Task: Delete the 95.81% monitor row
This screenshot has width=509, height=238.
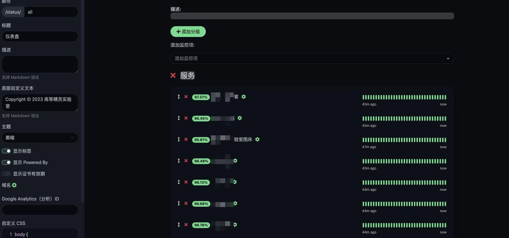Action: (186, 139)
